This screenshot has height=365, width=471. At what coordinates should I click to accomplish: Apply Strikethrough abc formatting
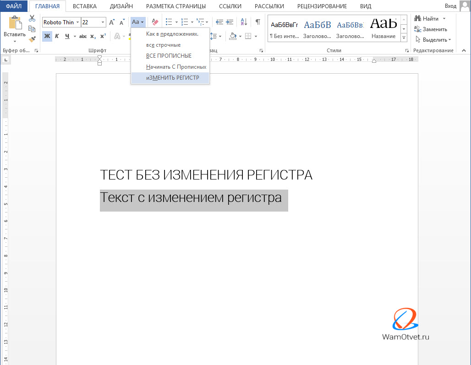click(83, 36)
